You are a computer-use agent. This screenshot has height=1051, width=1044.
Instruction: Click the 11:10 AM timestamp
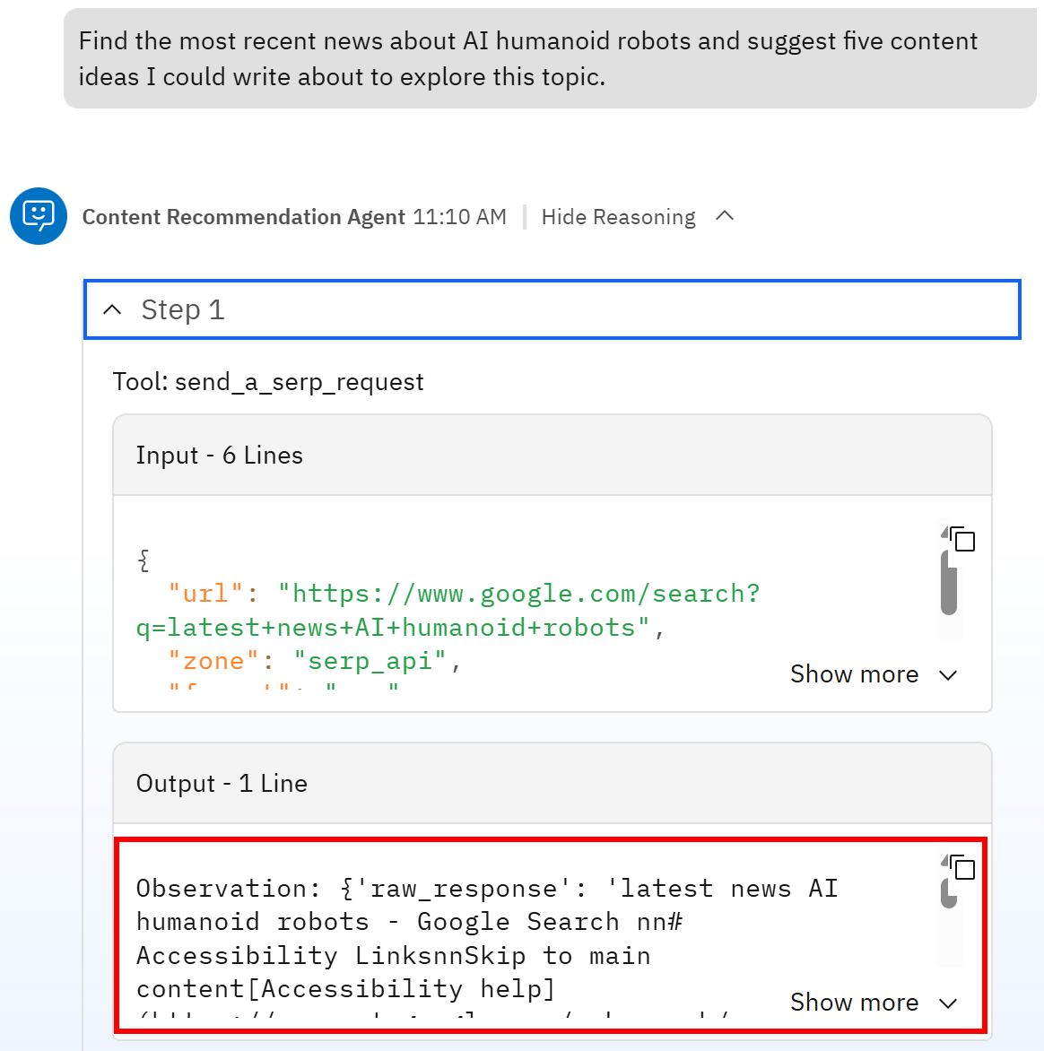pyautogui.click(x=458, y=216)
